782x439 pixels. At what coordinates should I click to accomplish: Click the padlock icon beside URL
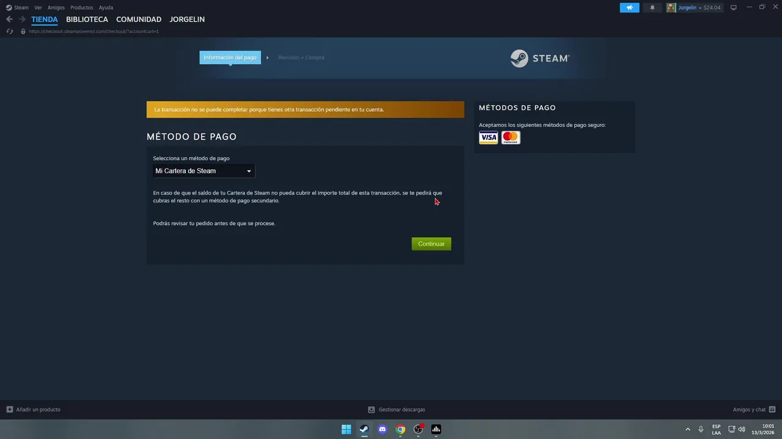click(23, 31)
